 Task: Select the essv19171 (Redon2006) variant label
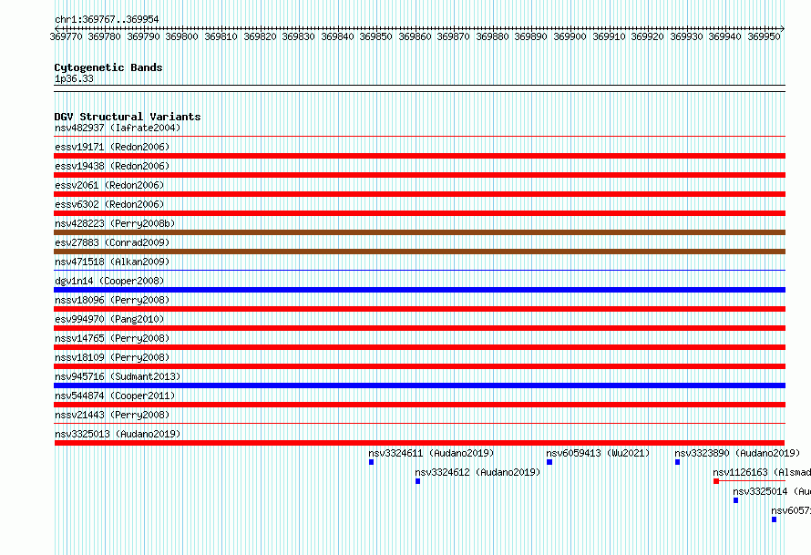112,147
